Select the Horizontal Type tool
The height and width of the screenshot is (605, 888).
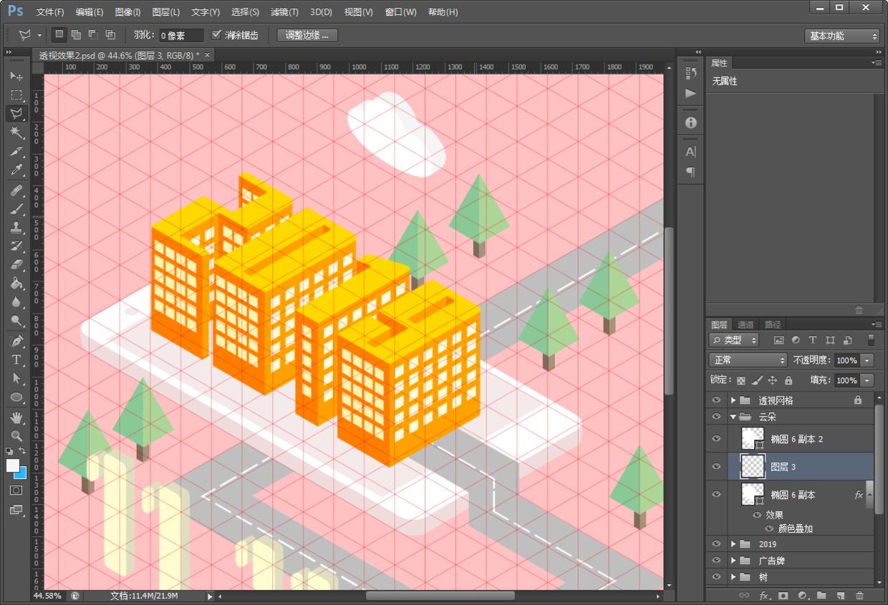(x=16, y=359)
